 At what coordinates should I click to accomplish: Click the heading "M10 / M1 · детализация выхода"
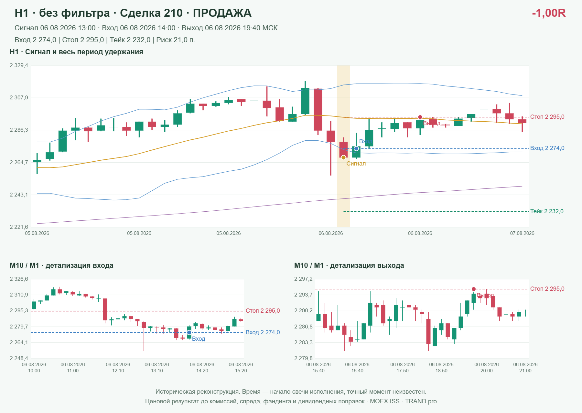tap(349, 266)
